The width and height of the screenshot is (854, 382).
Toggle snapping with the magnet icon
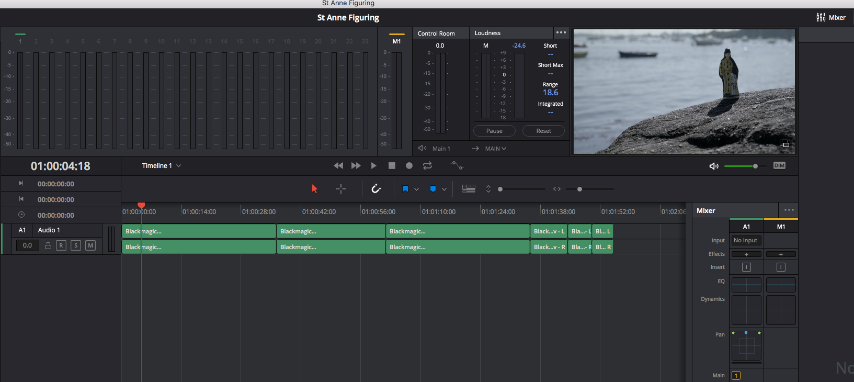coord(376,189)
